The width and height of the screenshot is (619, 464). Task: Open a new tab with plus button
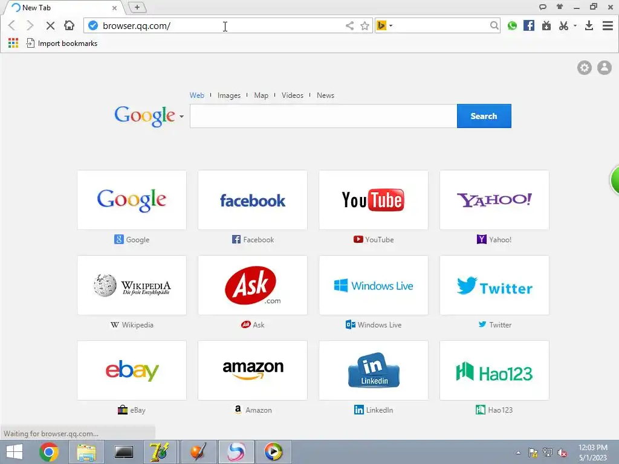[137, 7]
